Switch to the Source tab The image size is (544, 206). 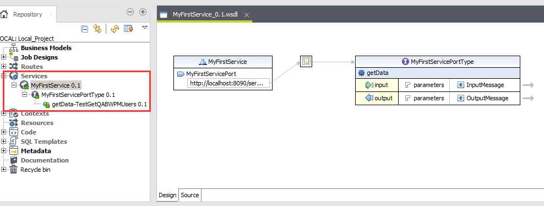pos(190,195)
